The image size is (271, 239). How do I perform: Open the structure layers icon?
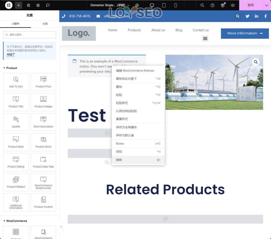(38, 5)
